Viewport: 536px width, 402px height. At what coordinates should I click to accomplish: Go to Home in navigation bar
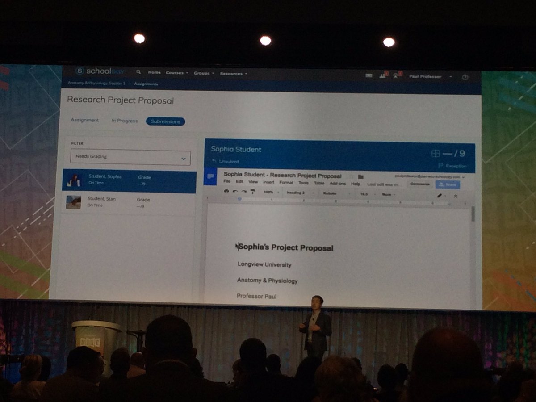pos(154,72)
